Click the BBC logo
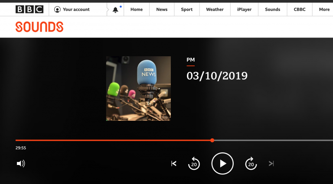Viewport: 333px width, 184px height. (x=29, y=10)
